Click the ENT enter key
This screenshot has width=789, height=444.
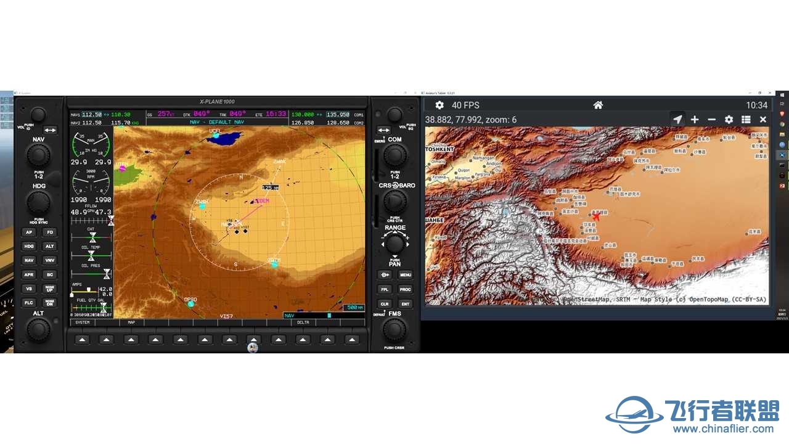[405, 303]
